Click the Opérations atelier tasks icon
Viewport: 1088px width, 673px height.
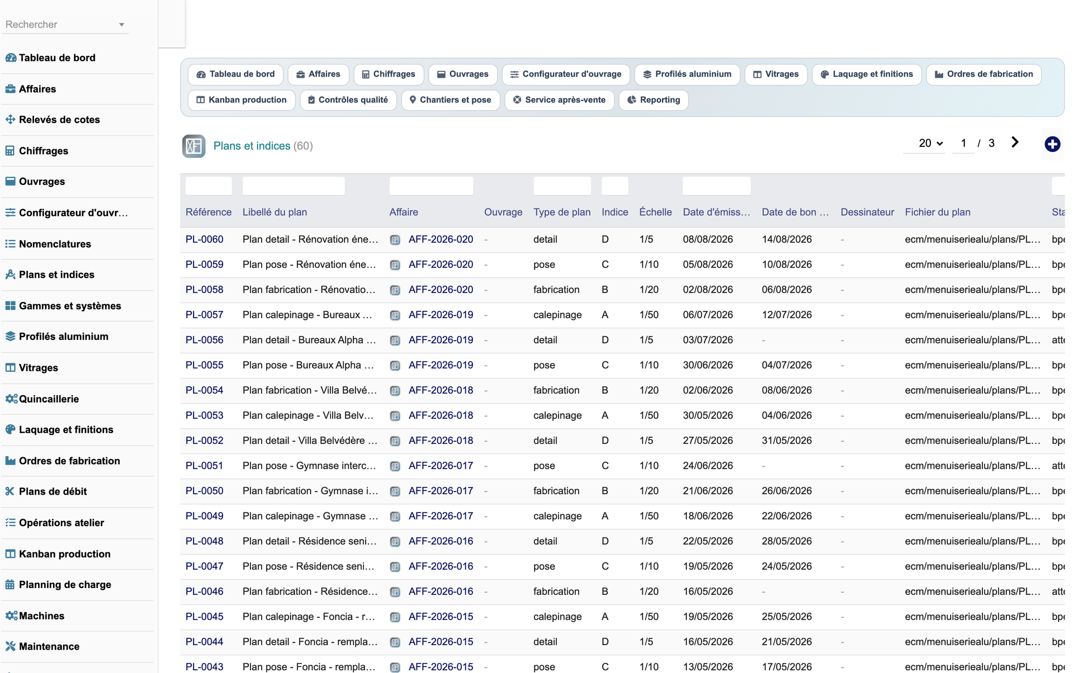click(11, 523)
